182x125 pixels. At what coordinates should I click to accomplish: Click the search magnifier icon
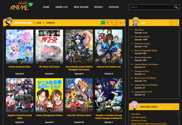176,7
